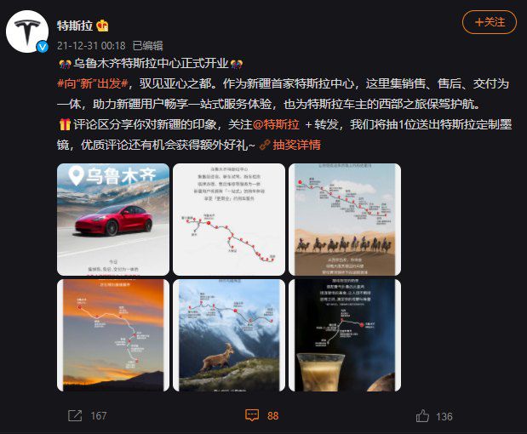Click the repost share icon

tap(75, 416)
